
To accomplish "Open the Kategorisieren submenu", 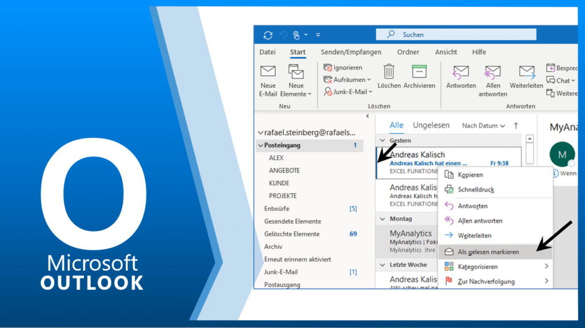I will click(495, 266).
